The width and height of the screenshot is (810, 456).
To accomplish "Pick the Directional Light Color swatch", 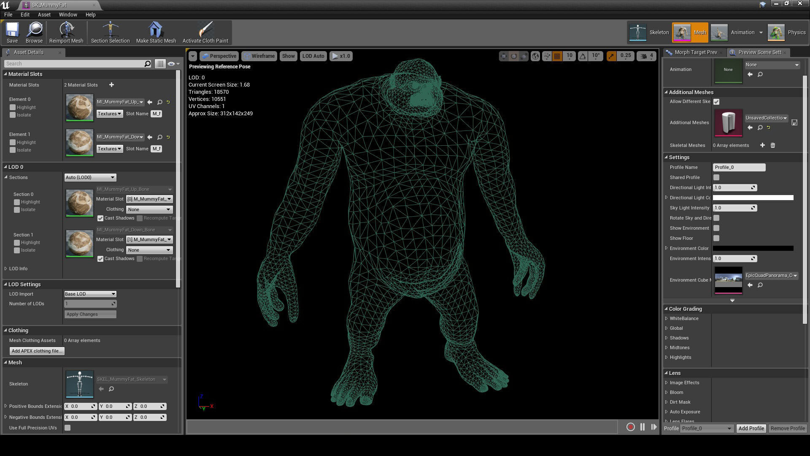I will point(753,198).
